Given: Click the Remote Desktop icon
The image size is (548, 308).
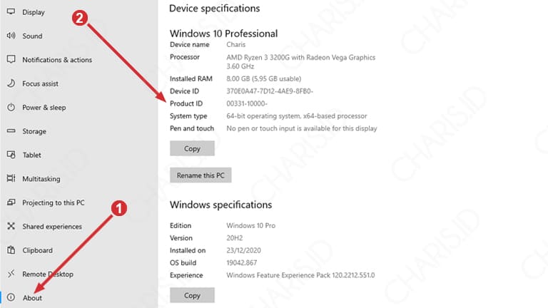Looking at the screenshot, I should click(x=11, y=274).
